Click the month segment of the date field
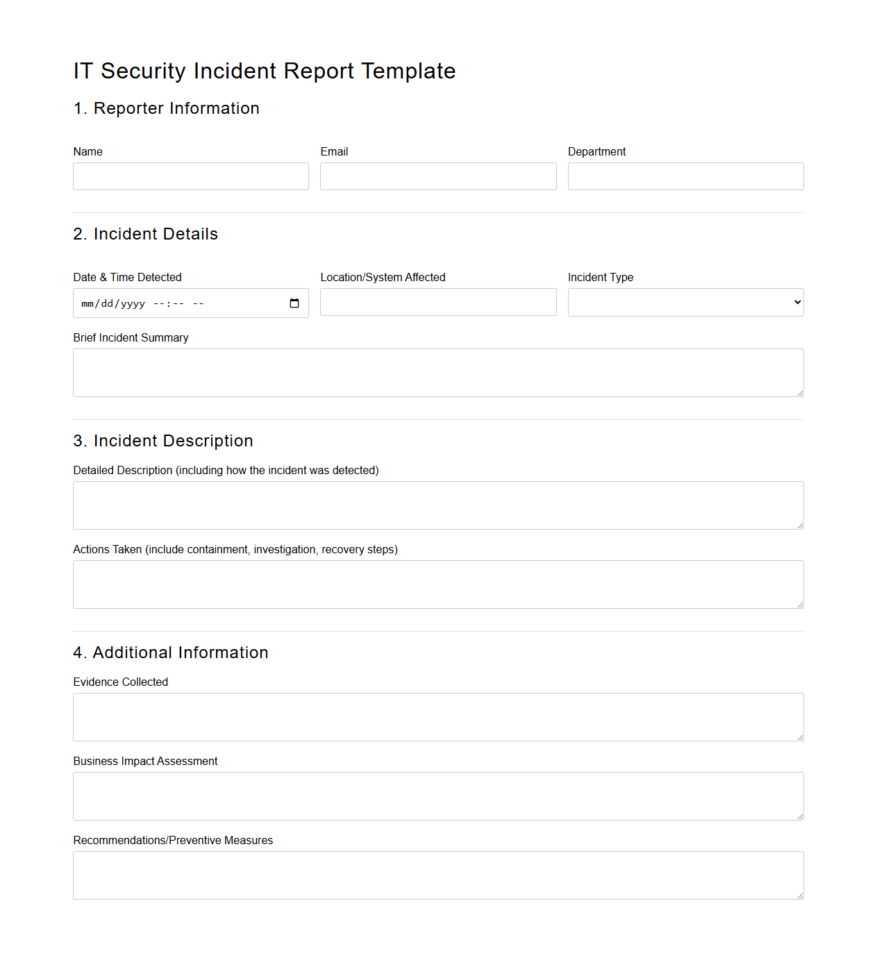 [88, 303]
